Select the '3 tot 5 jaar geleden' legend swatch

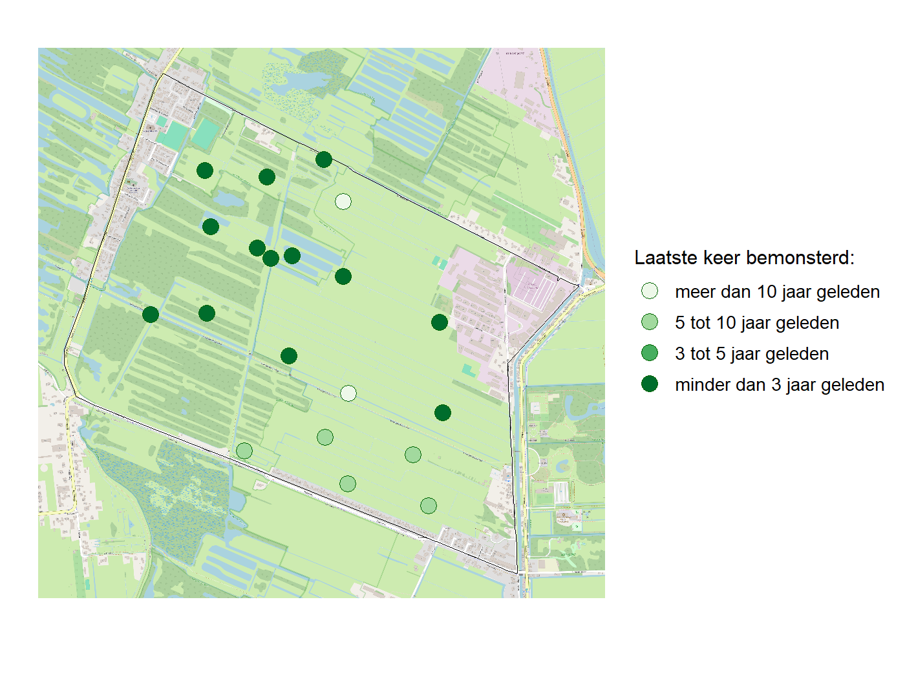[650, 353]
